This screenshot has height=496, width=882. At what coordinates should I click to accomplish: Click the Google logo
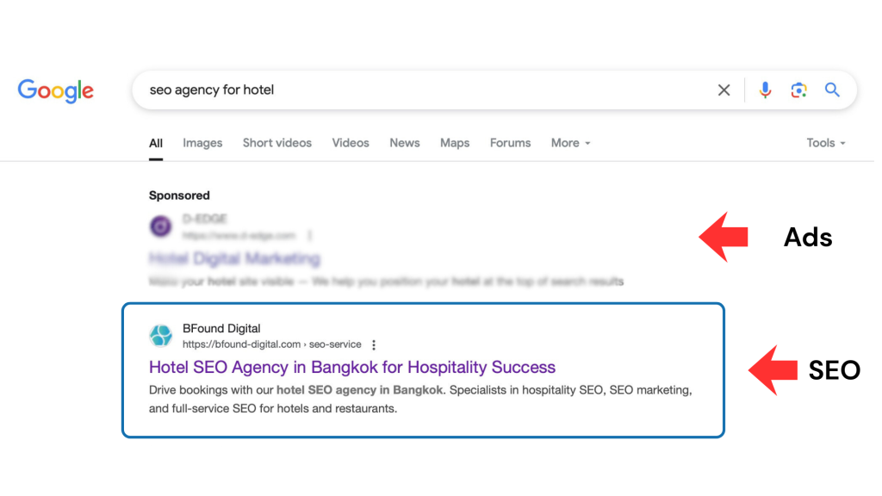click(56, 90)
